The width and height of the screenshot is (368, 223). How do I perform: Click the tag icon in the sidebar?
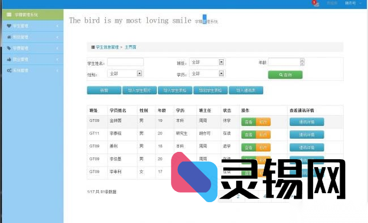(9, 48)
